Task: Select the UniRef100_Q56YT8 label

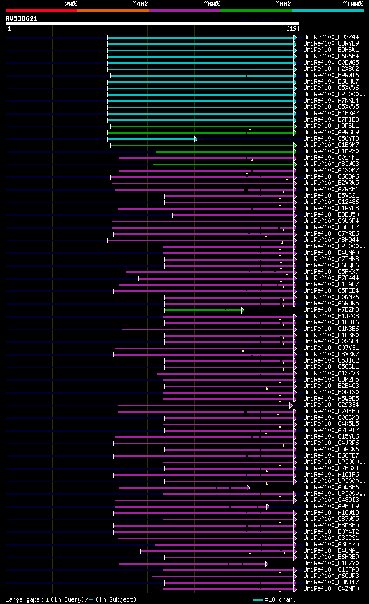Action: point(331,139)
